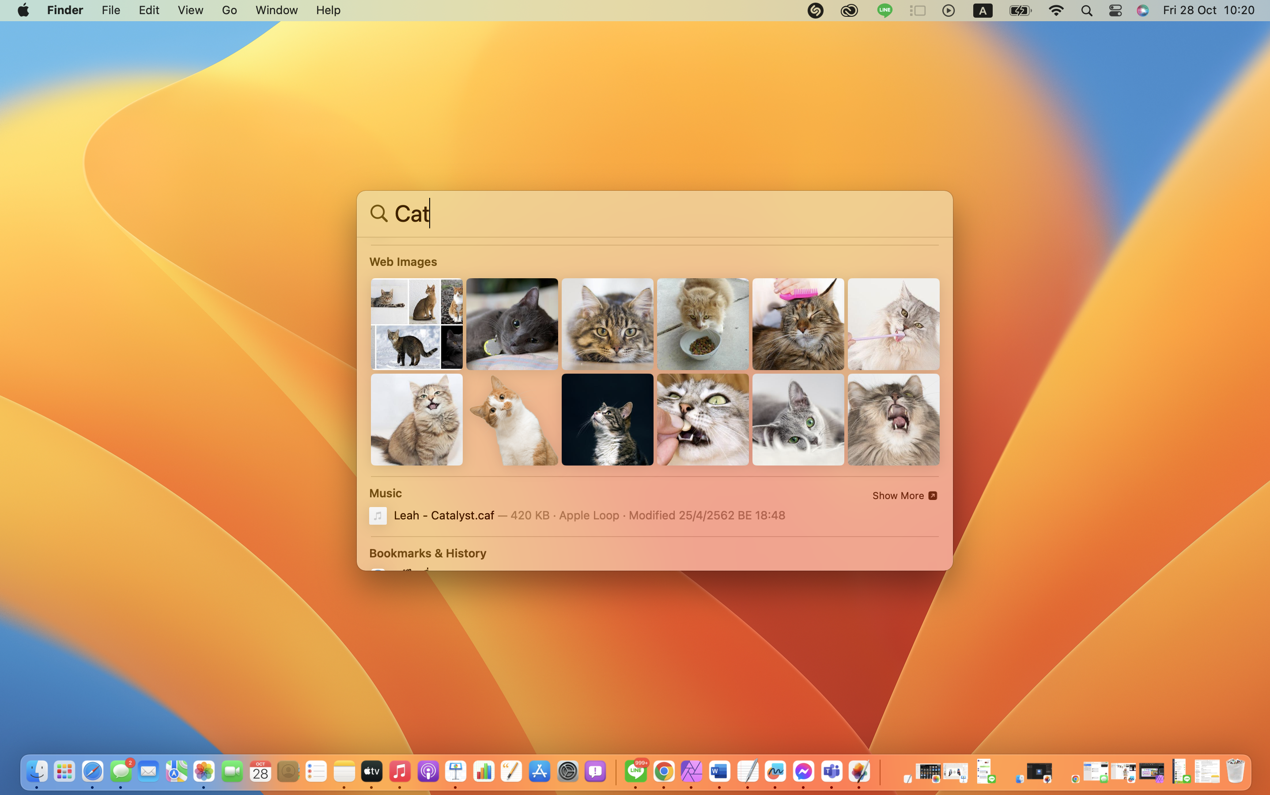Open Google Chrome in the Dock

[664, 771]
